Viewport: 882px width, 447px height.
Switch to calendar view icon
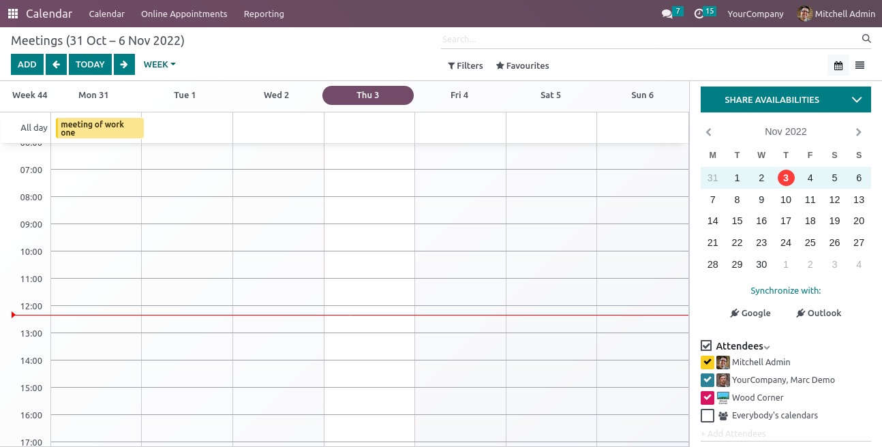click(x=838, y=65)
